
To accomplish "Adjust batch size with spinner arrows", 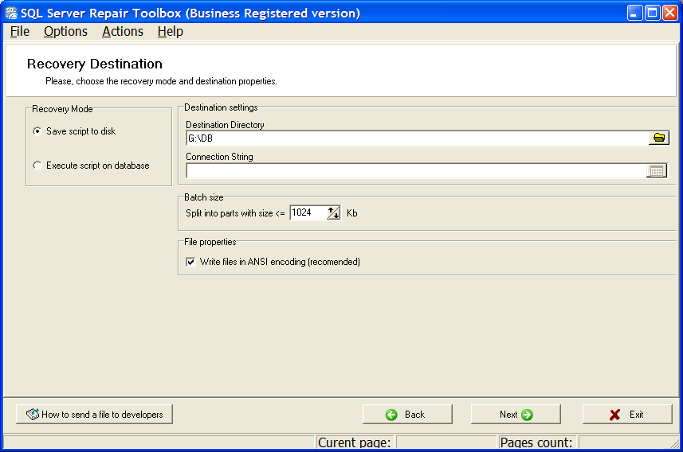I will [x=333, y=212].
